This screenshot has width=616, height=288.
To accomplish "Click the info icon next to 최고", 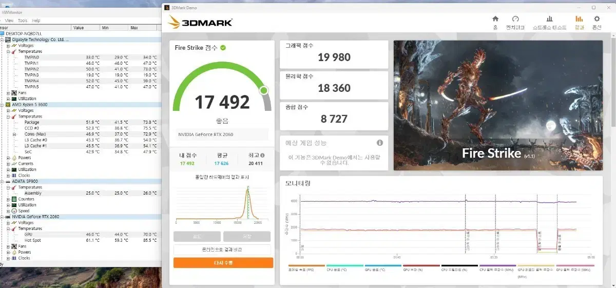I will 262,155.
